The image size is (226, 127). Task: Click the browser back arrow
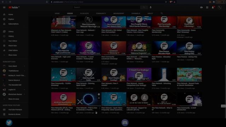click(x=2, y=2)
